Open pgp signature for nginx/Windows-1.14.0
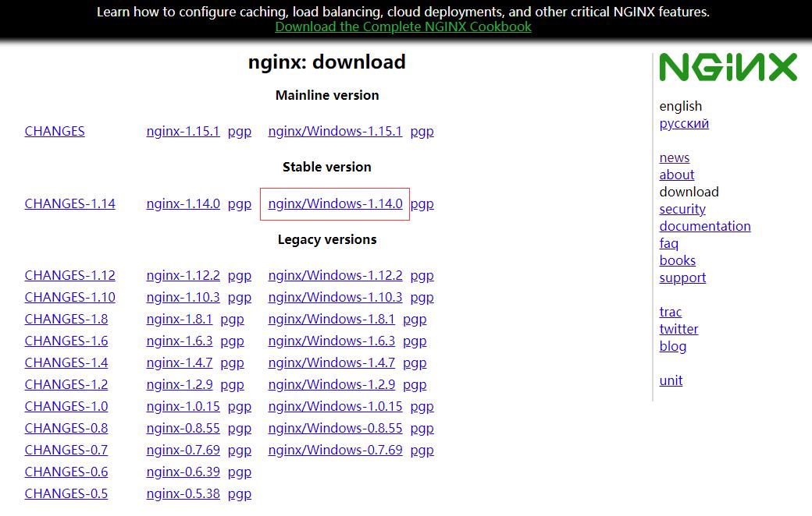The width and height of the screenshot is (812, 516). [x=422, y=203]
